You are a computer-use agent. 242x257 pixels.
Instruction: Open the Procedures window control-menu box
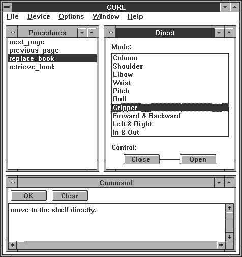pyautogui.click(x=13, y=33)
